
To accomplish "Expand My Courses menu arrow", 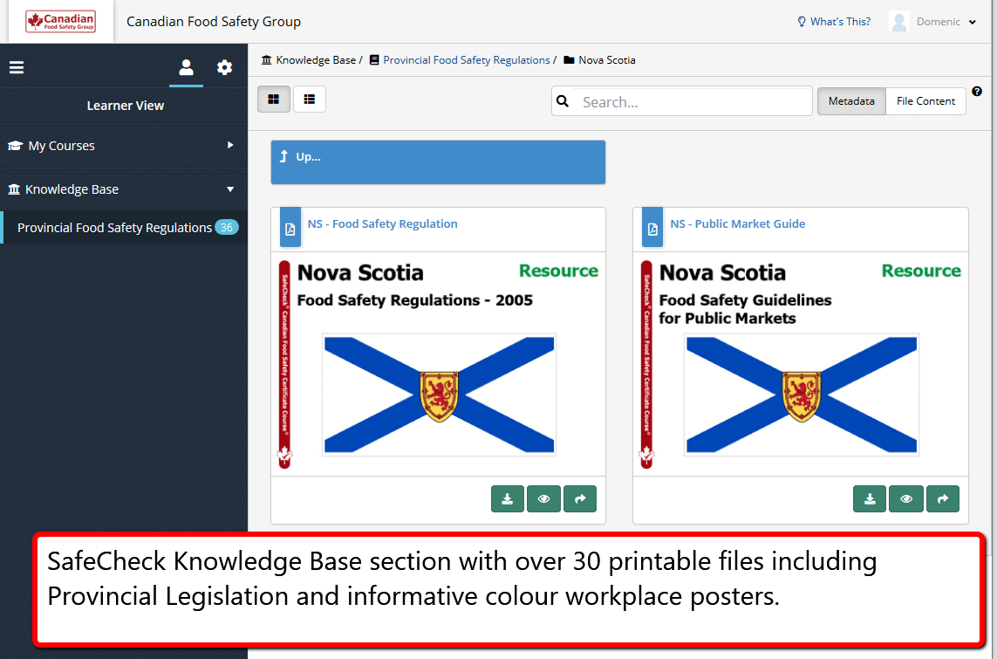I will [x=230, y=145].
